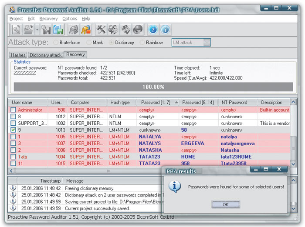Click the application icon in the title bar
305x227 pixels.
13,9
